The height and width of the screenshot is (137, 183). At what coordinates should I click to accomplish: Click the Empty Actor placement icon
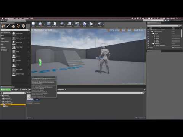tap(14, 34)
